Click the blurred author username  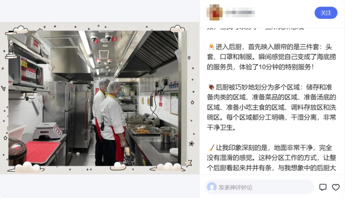[240, 12]
